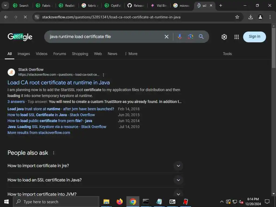Open the tab search dropdown arrow
Screen dimensions: 276x207
tap(5, 5)
